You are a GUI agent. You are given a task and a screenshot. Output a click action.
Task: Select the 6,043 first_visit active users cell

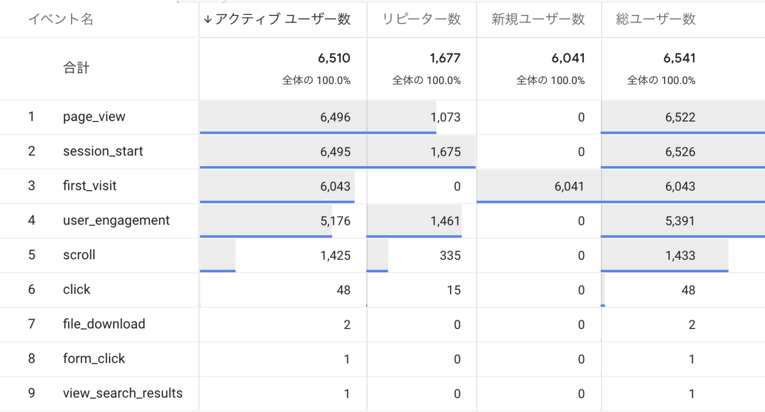pos(336,186)
